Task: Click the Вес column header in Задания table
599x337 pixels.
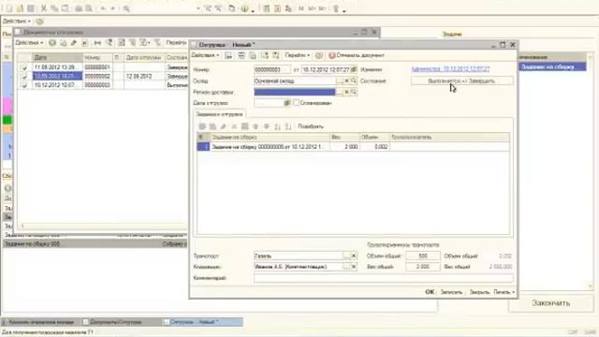Action: [344, 138]
